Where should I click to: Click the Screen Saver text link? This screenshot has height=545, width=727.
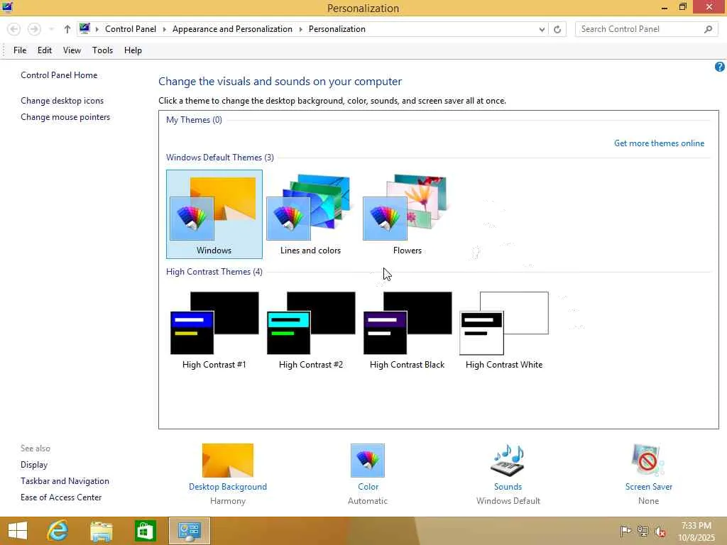648,487
